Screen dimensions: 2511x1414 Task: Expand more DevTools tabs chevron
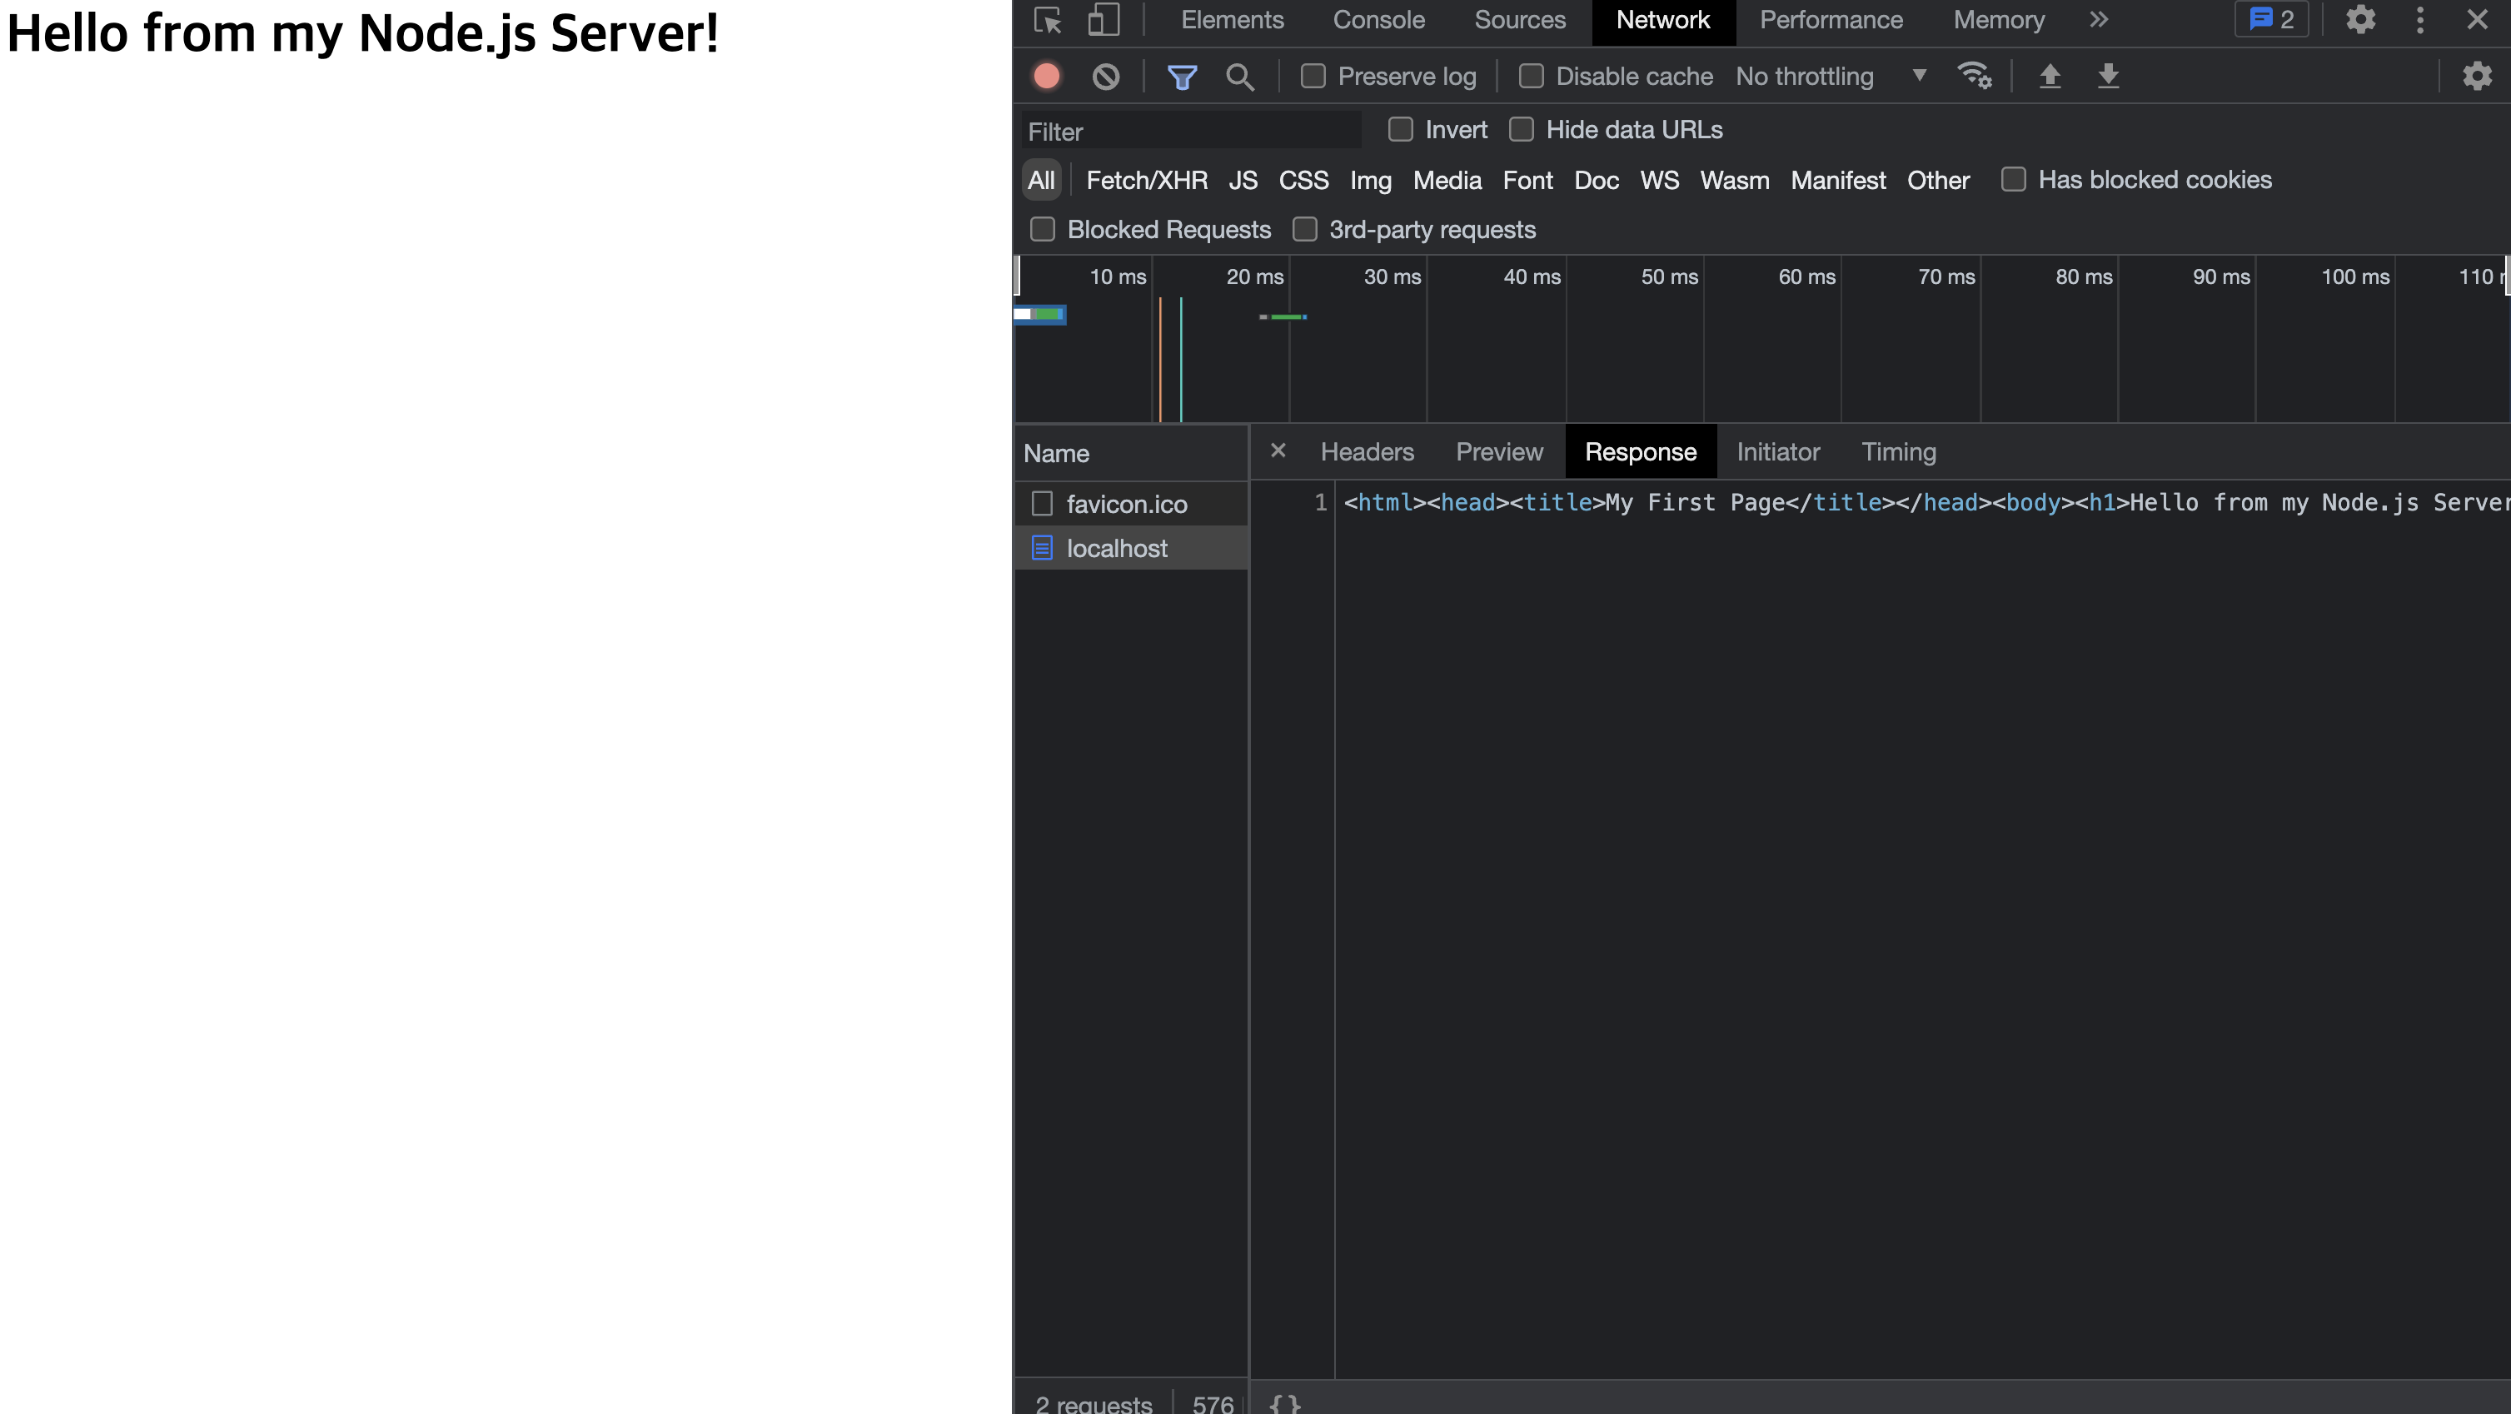2099,21
